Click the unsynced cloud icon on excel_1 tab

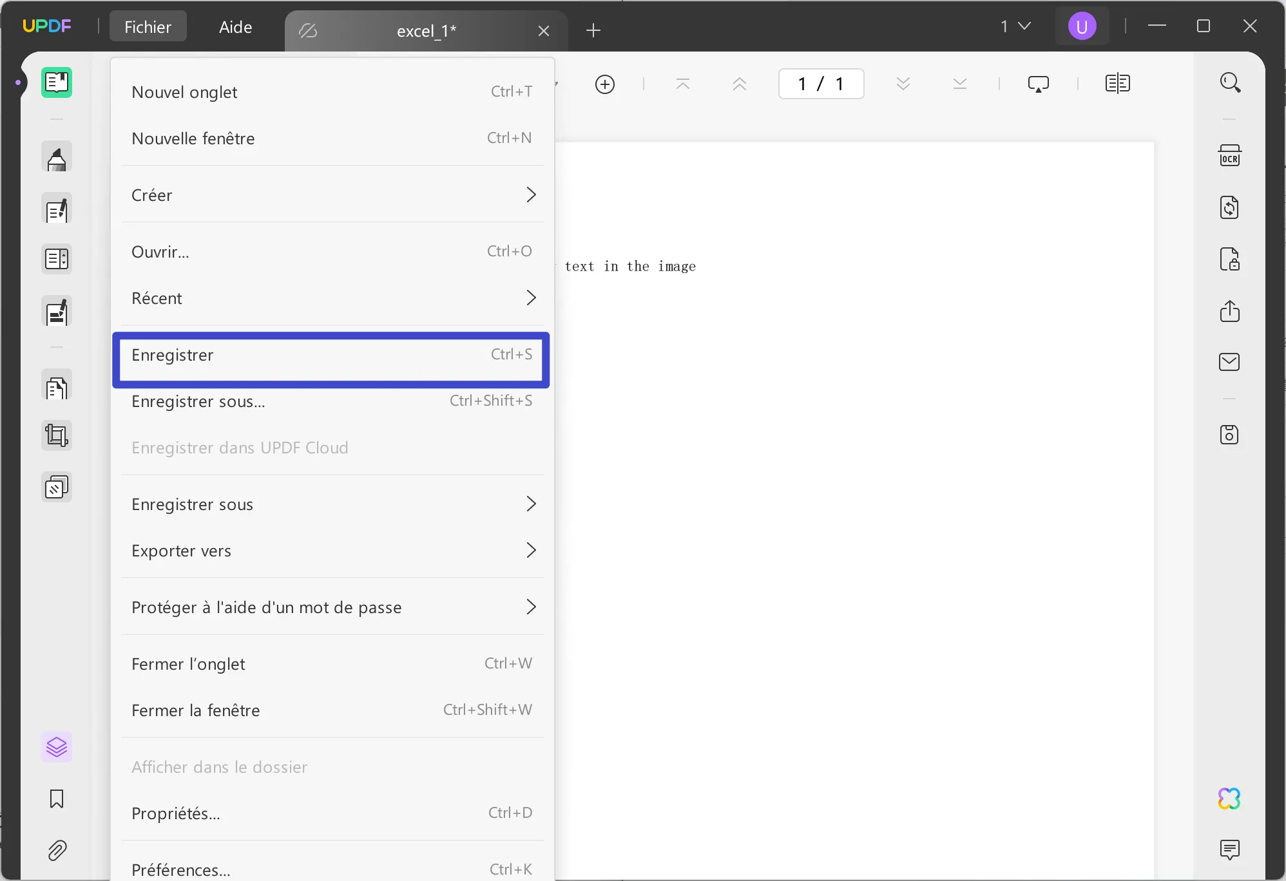[x=308, y=30]
